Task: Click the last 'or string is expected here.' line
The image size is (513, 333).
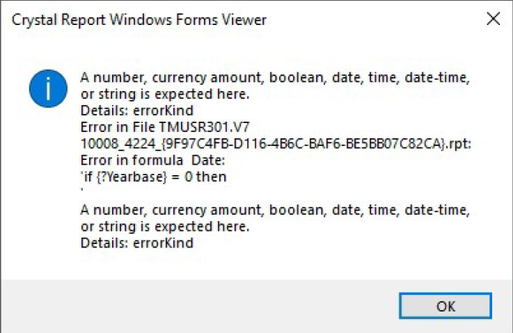Action: [x=165, y=226]
